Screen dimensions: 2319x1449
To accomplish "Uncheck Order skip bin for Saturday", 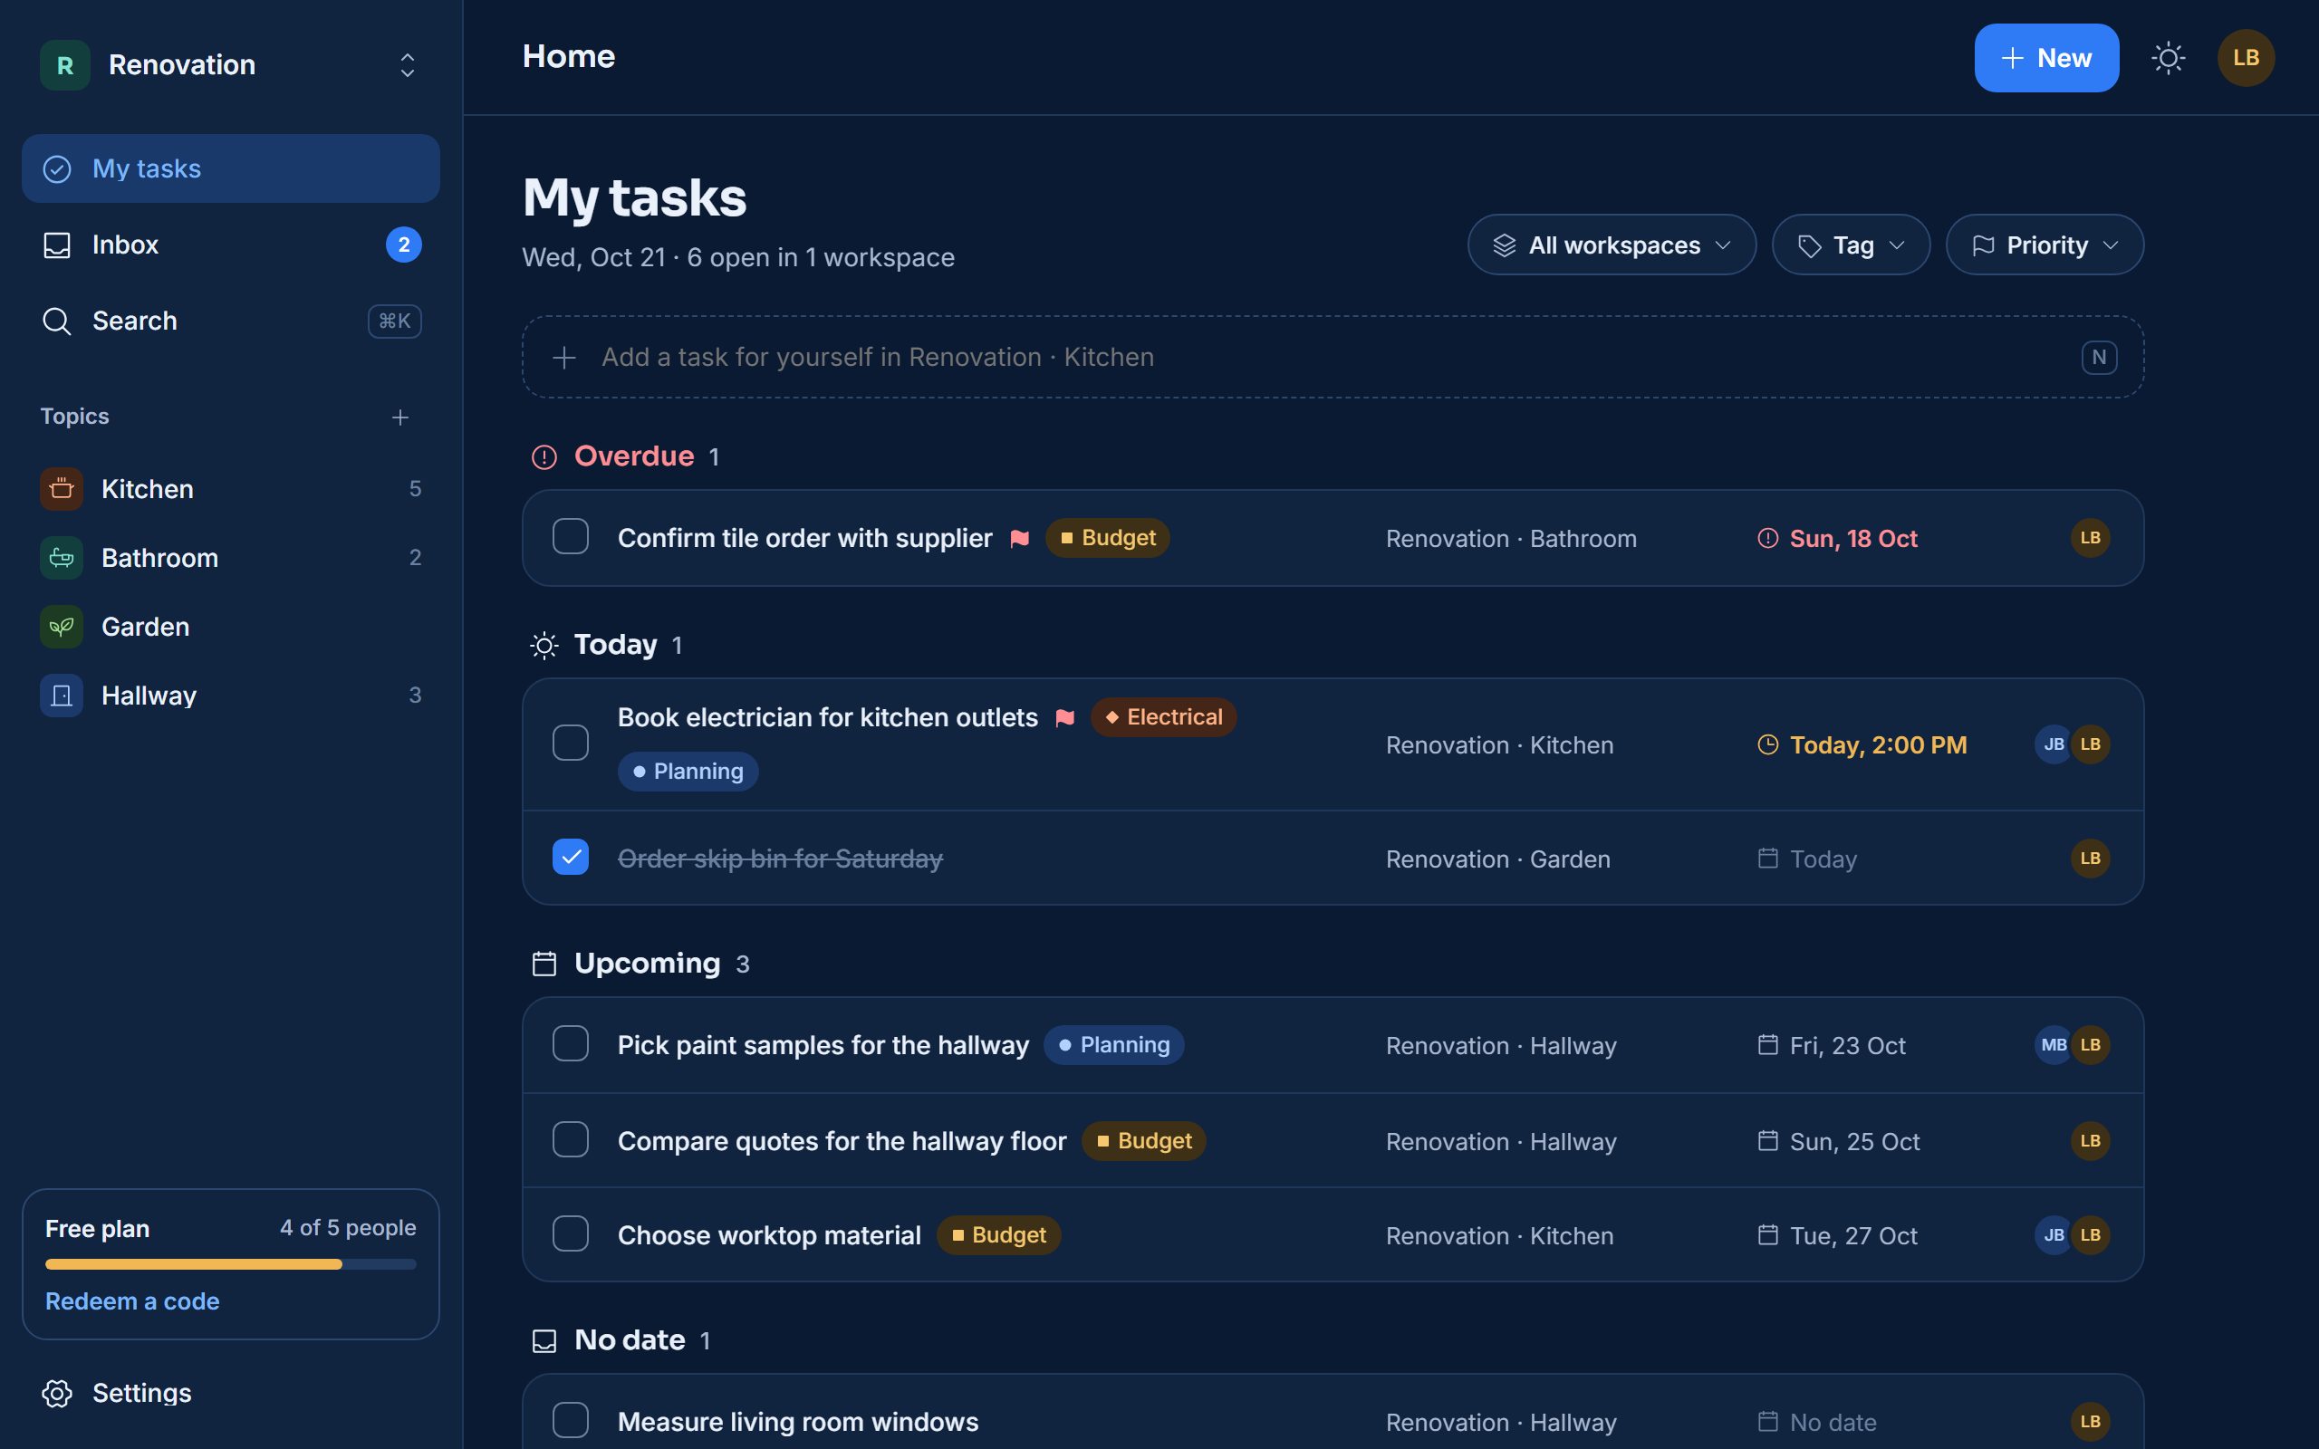I will point(570,857).
